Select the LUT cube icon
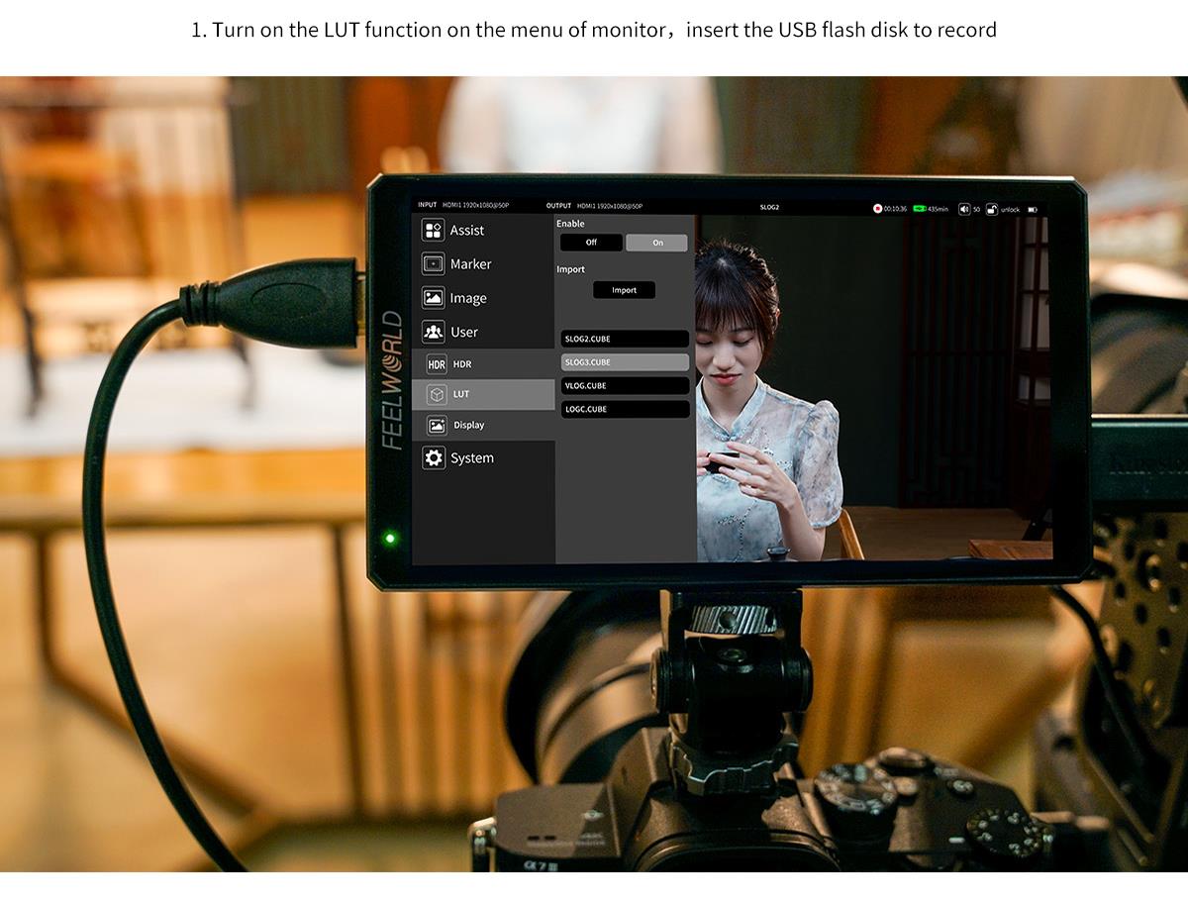This screenshot has height=901, width=1188. click(437, 394)
